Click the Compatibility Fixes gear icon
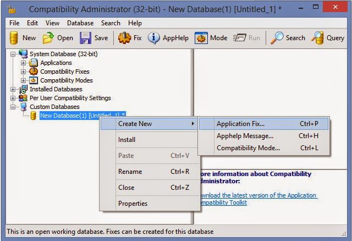The height and width of the screenshot is (241, 352). click(34, 72)
